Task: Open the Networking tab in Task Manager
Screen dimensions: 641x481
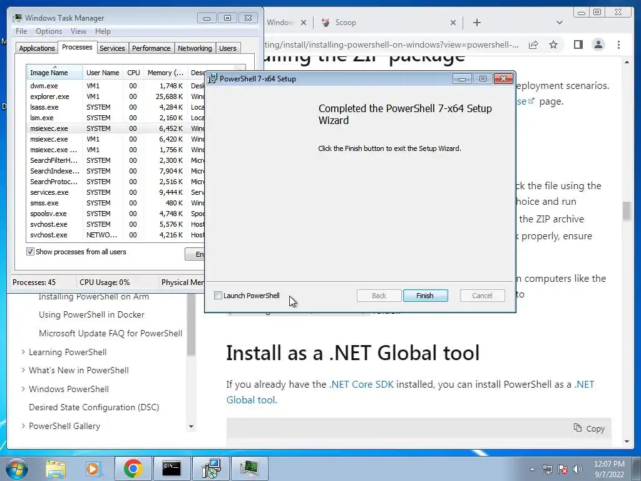Action: coord(195,48)
